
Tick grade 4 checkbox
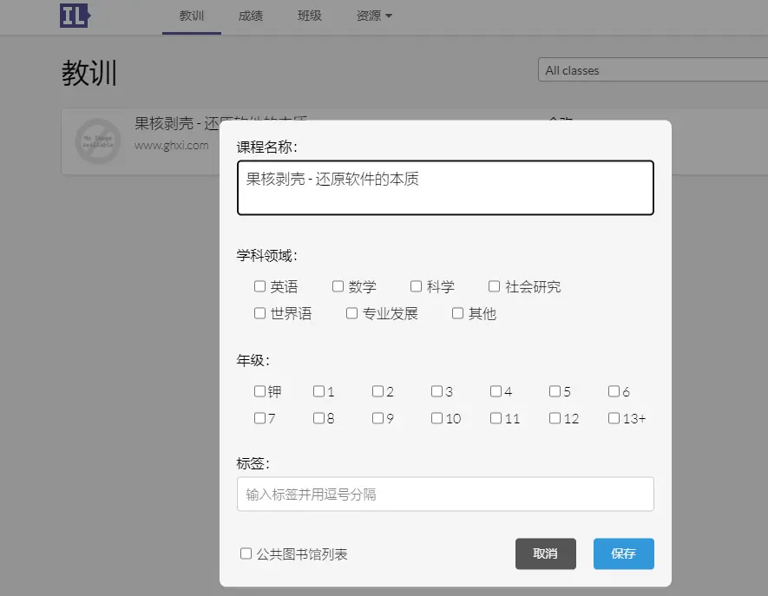pos(496,390)
